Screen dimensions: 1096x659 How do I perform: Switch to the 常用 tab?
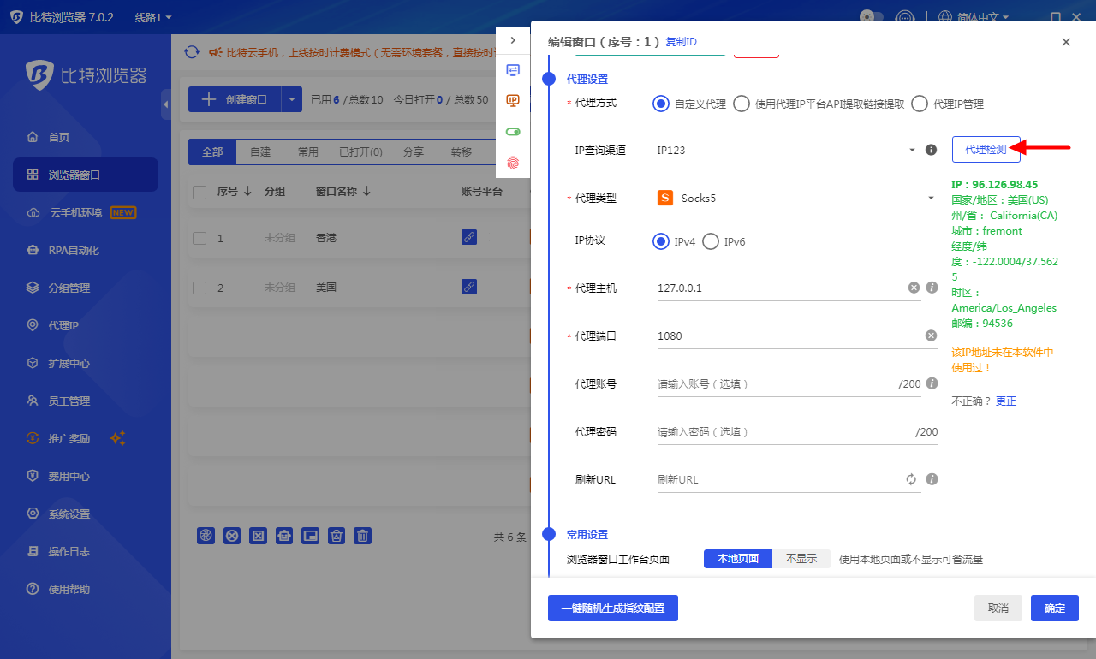pos(307,152)
